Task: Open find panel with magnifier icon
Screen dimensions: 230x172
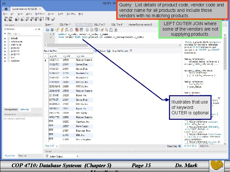Action: (x=106, y=30)
